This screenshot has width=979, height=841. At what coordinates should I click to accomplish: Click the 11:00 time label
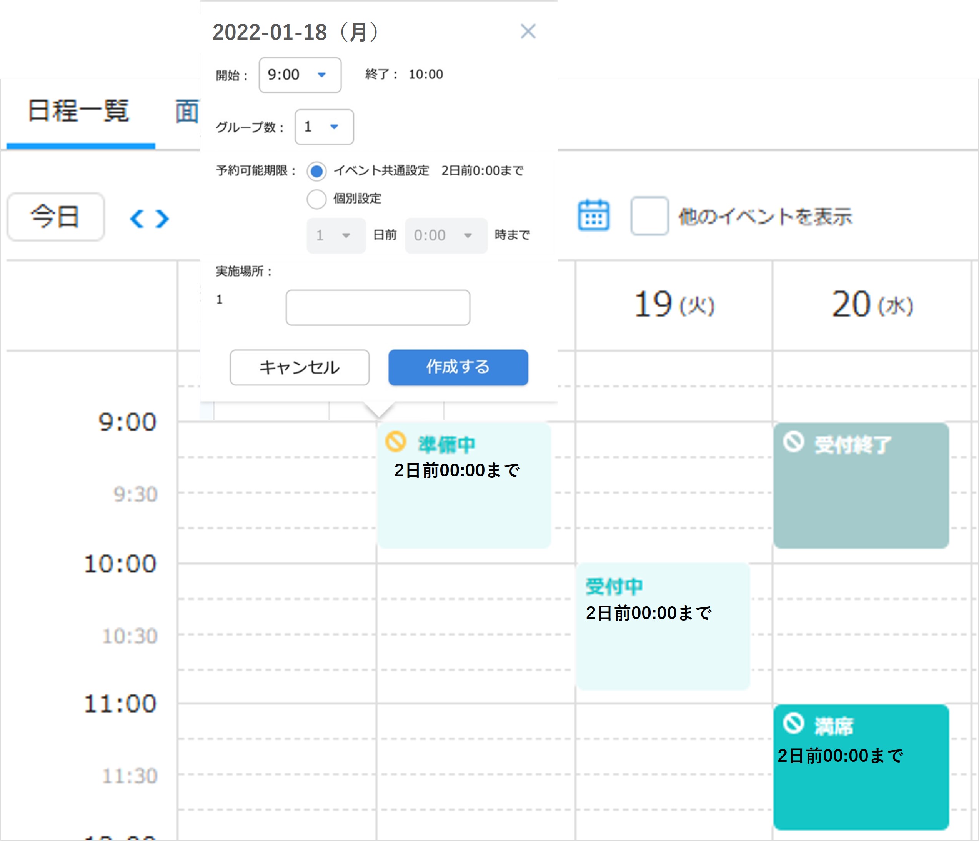click(120, 704)
